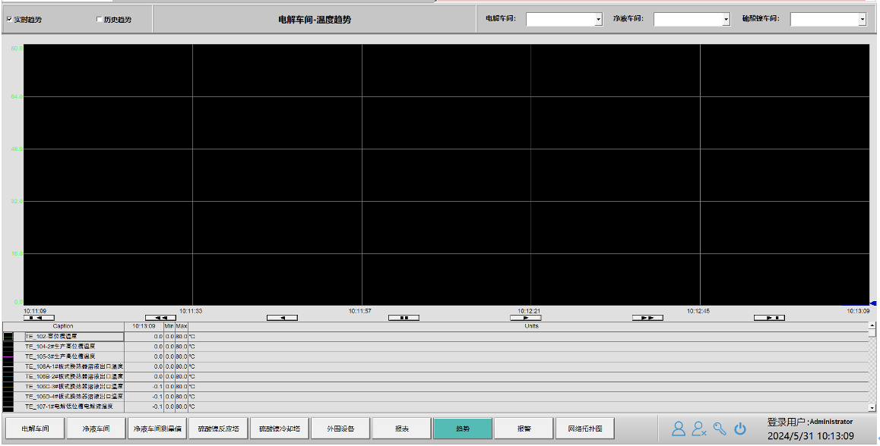Image resolution: width=880 pixels, height=446 pixels.
Task: Jump to trend start with skip-back button
Action: coord(39,318)
